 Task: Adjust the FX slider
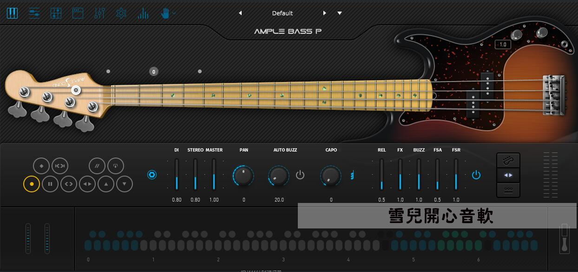tap(400, 174)
